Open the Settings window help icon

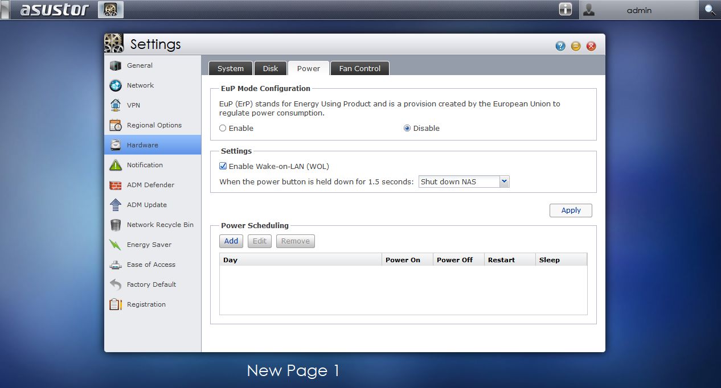pos(560,46)
